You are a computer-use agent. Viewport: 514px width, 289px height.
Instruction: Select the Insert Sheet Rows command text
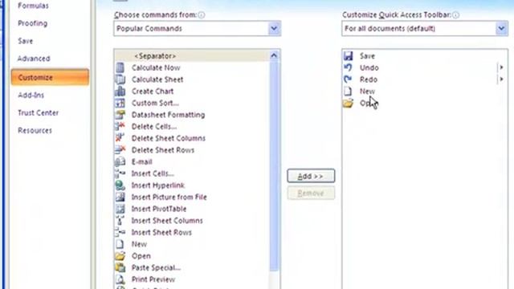(x=161, y=233)
